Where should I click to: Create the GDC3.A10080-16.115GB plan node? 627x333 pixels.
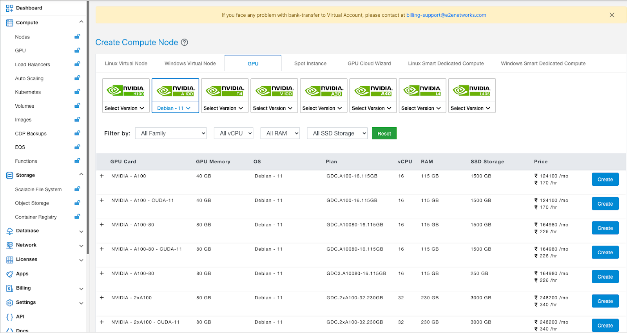pos(605,277)
